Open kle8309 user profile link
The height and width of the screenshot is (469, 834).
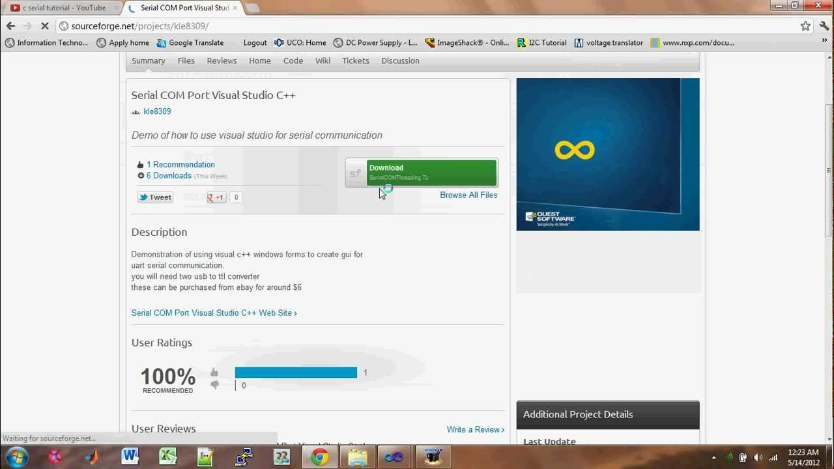point(157,111)
